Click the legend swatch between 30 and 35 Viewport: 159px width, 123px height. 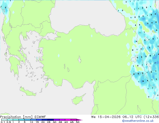(x=56, y=120)
